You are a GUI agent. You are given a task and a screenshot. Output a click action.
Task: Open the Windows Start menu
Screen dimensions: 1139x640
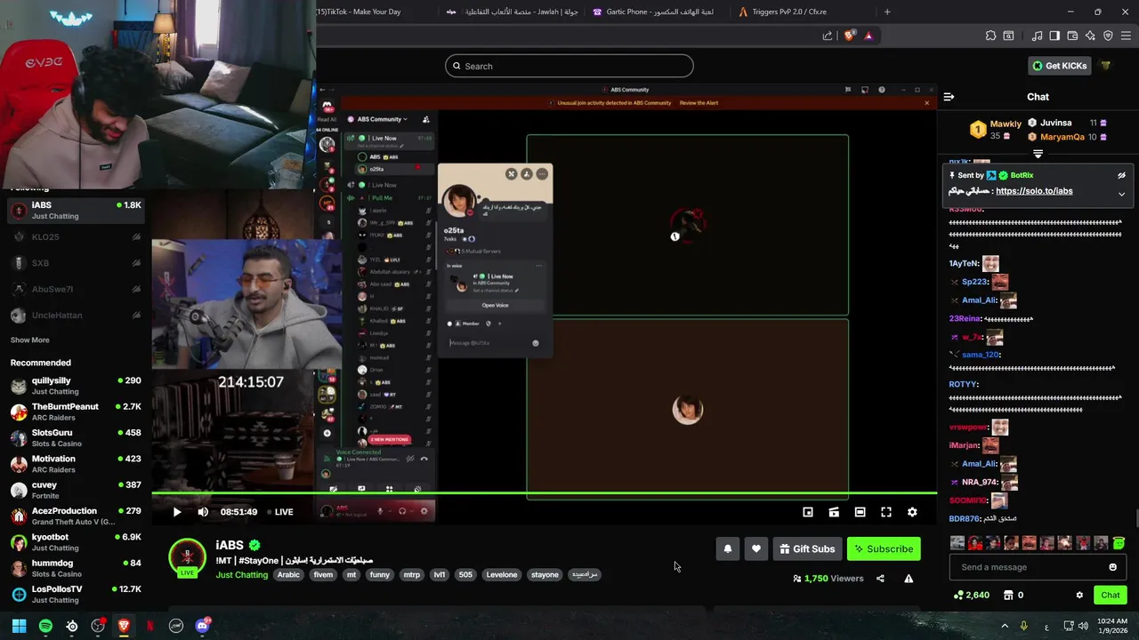(x=19, y=626)
